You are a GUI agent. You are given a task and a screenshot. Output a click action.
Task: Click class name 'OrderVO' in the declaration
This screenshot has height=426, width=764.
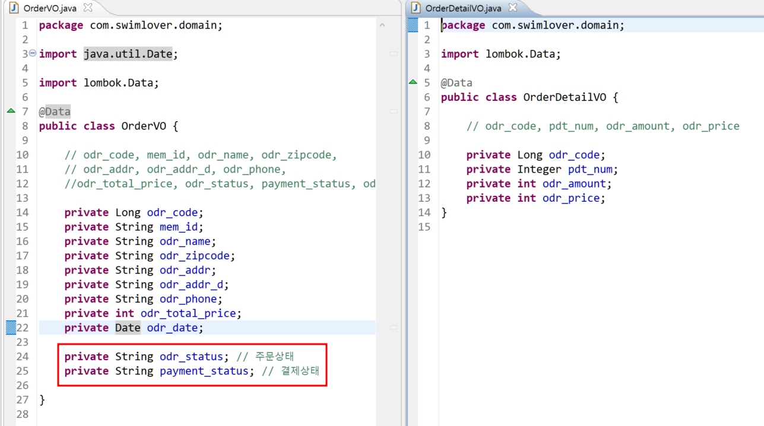[x=144, y=126]
